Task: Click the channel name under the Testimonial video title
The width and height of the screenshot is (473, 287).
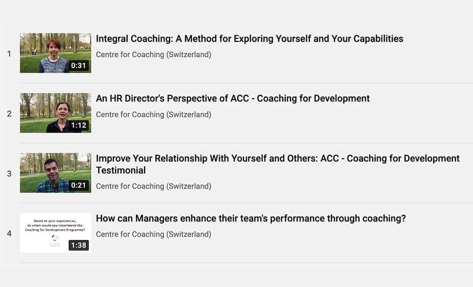Action: [x=153, y=186]
